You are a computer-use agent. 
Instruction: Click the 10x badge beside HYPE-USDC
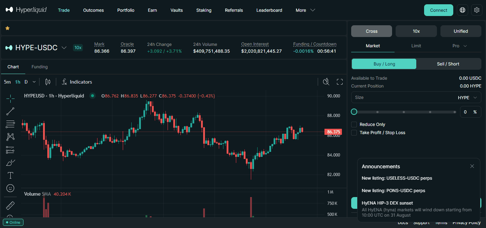pos(78,48)
